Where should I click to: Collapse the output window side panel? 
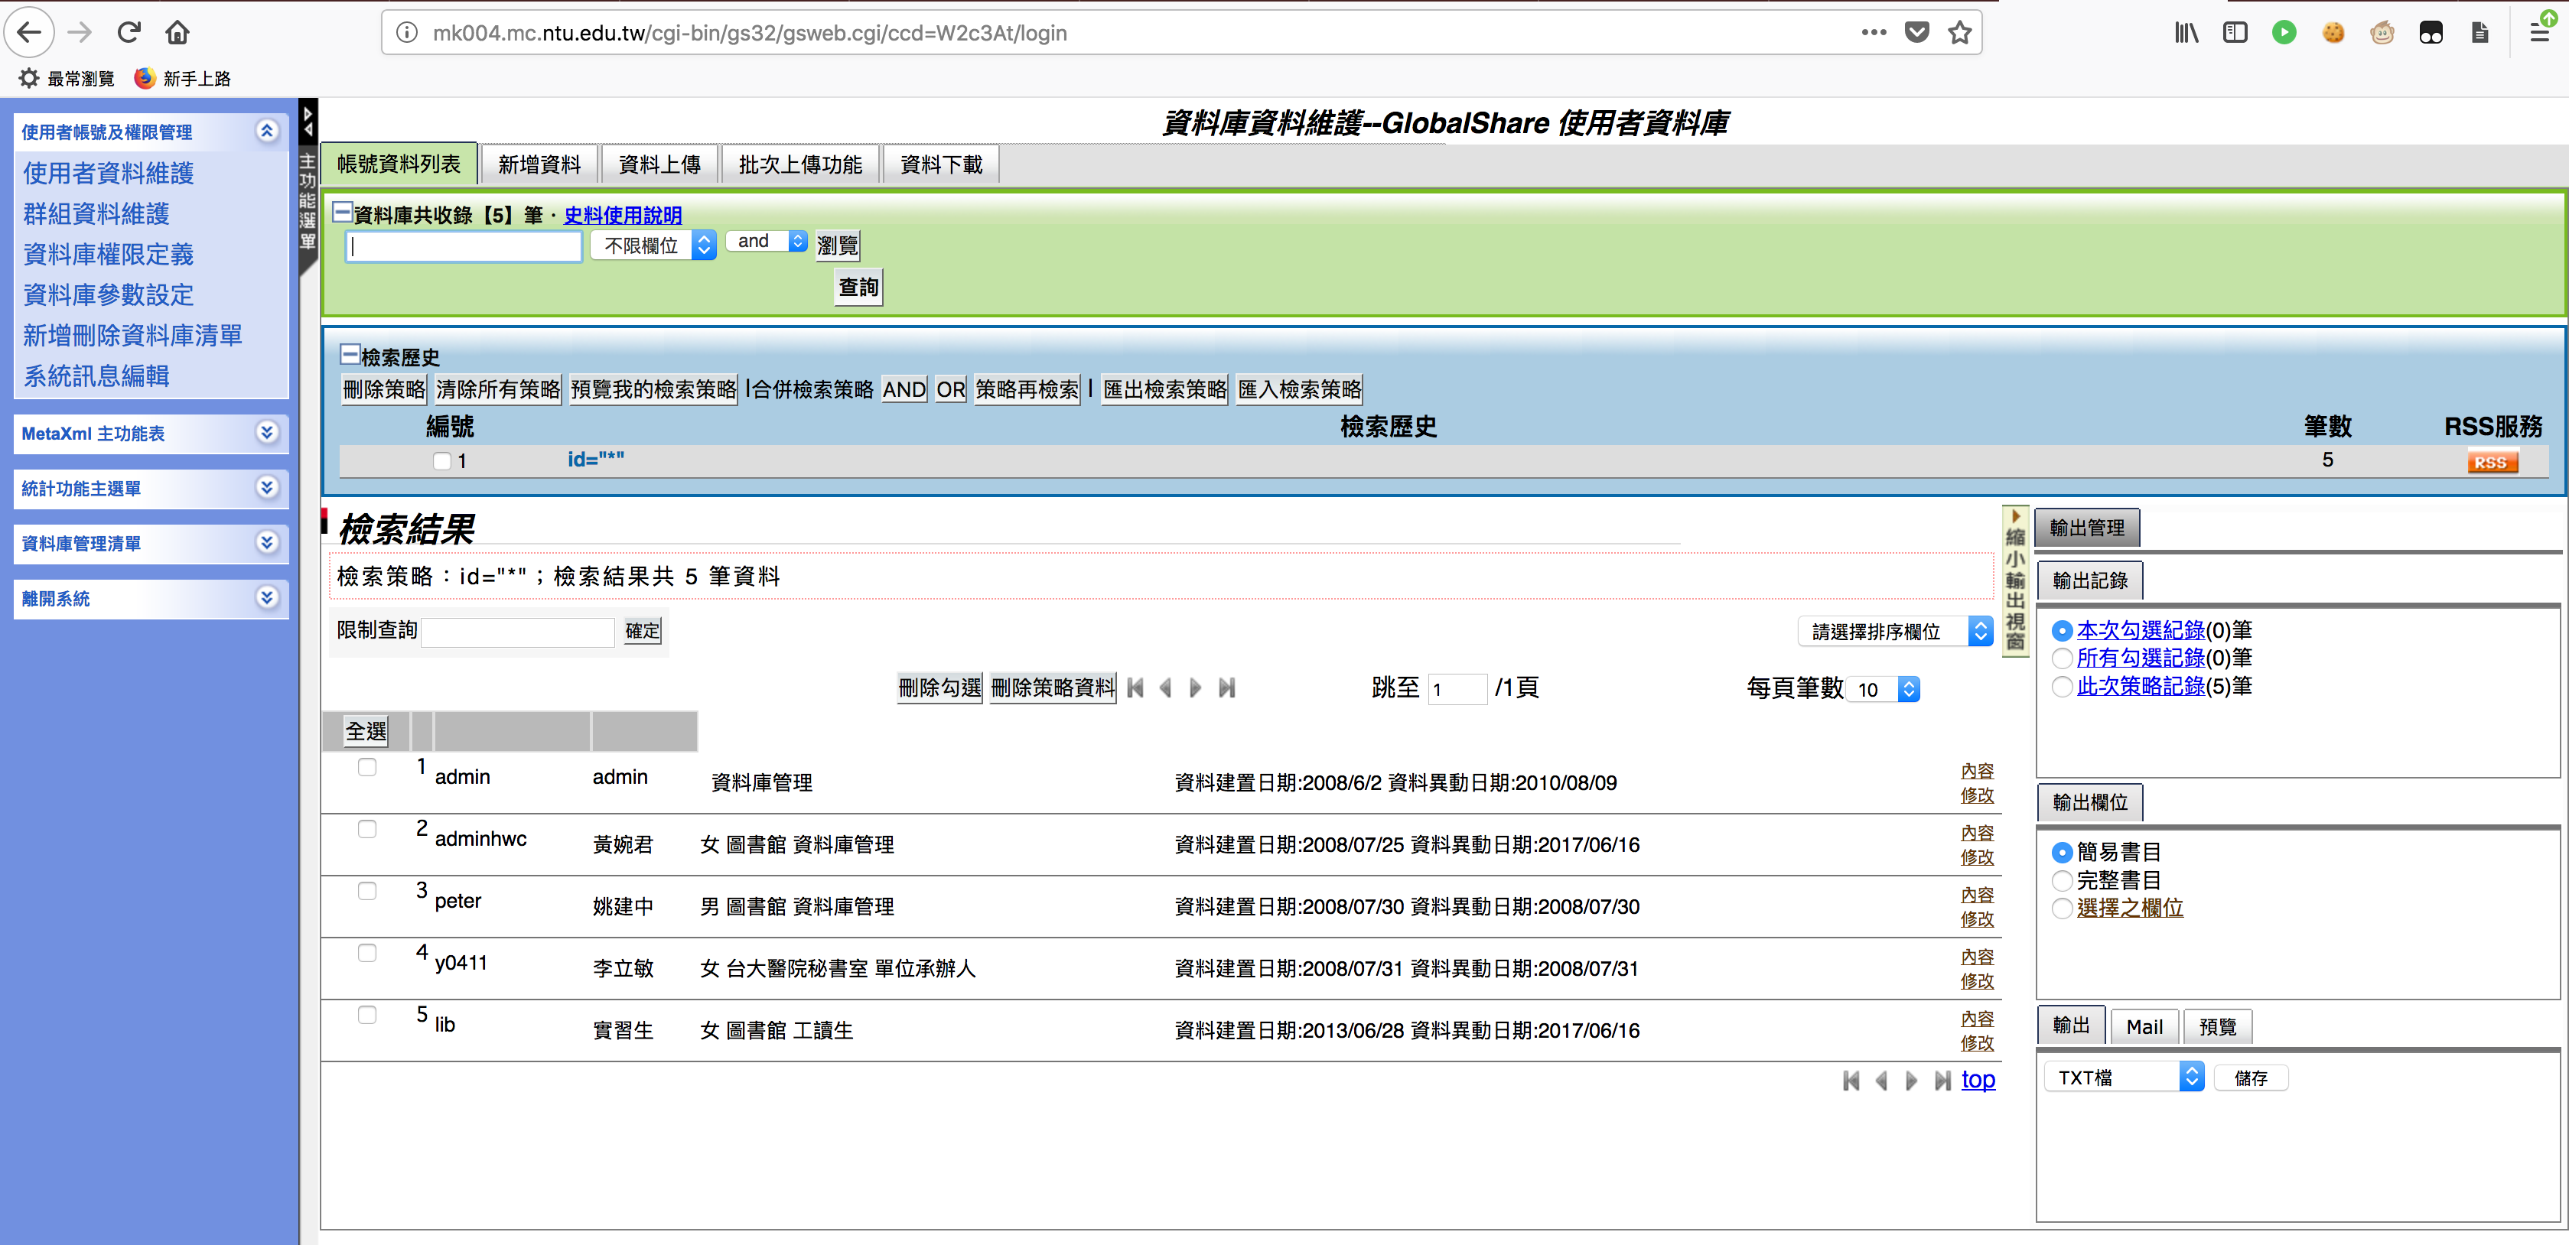tap(2014, 580)
